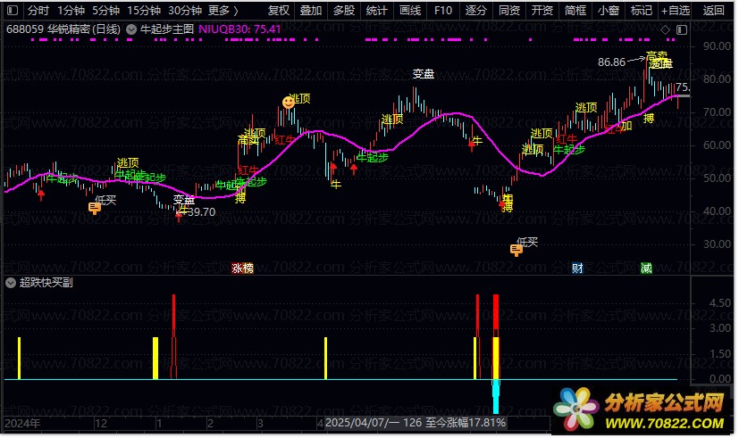This screenshot has height=438, width=739.
Task: Click the 叠加 overlay button
Action: (311, 10)
